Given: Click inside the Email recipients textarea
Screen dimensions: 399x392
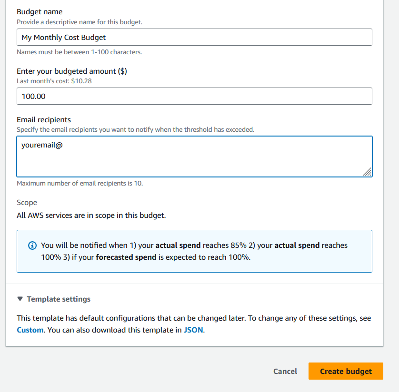Looking at the screenshot, I should point(194,157).
